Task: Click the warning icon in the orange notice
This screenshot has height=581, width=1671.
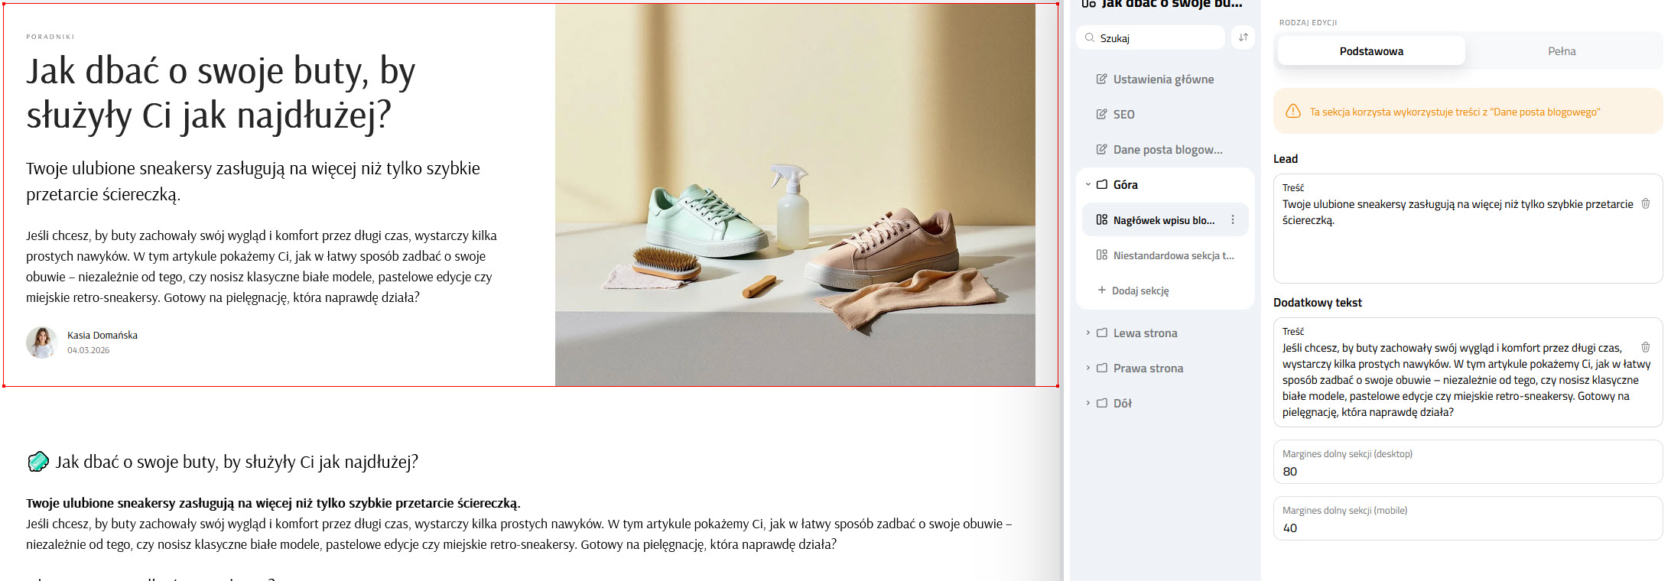Action: click(x=1293, y=112)
